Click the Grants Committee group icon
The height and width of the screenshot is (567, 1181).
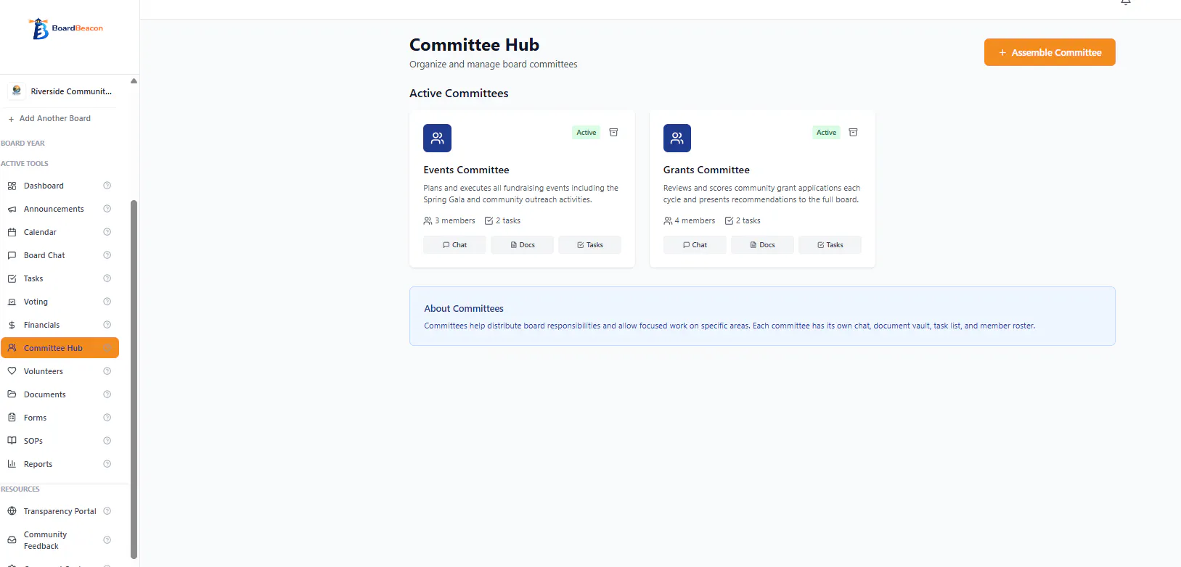click(677, 138)
